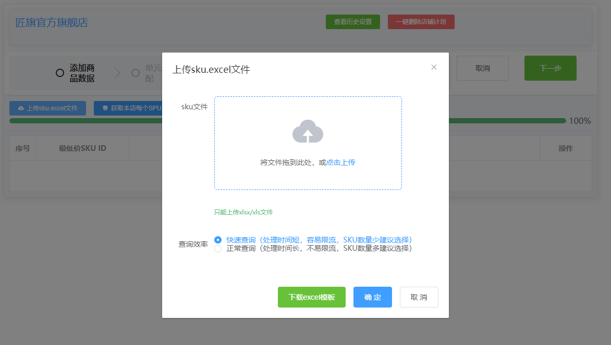Screen dimensions: 611x345
Task: Click the 下一步 green button
Action: [550, 68]
